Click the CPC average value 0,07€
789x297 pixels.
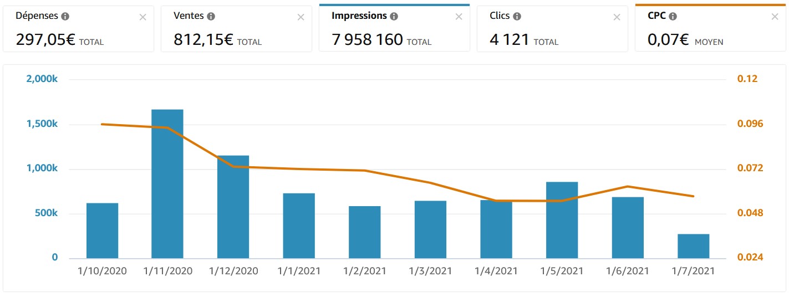(x=668, y=40)
